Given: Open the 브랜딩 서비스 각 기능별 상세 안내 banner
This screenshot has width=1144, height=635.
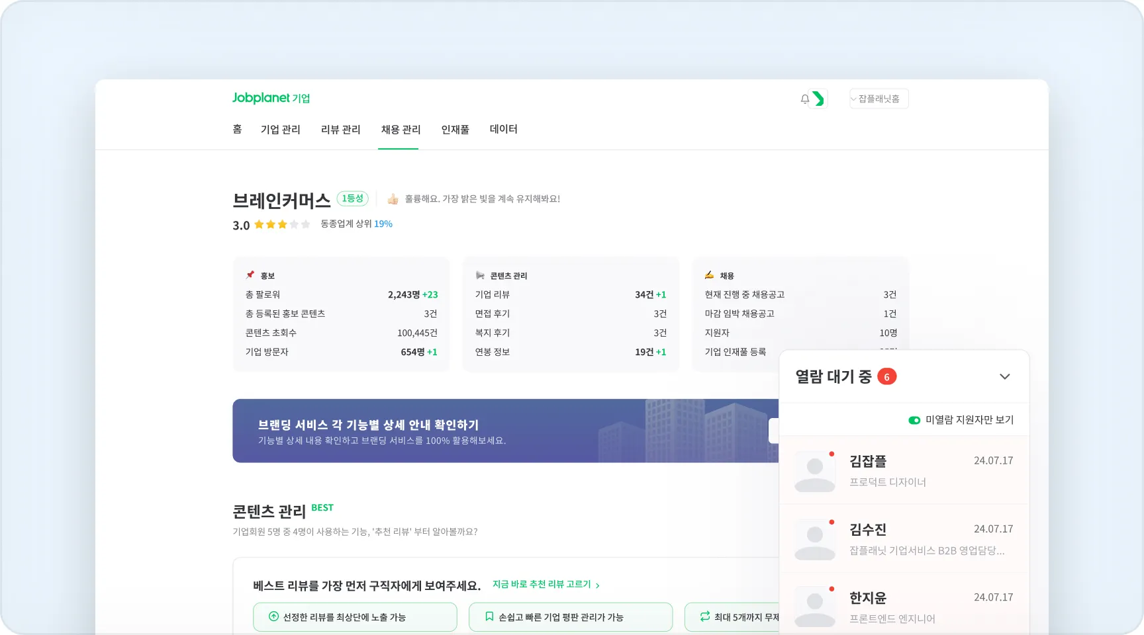Looking at the screenshot, I should (x=506, y=431).
